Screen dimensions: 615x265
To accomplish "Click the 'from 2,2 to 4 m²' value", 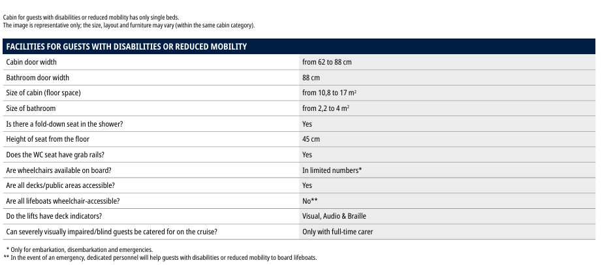I will click(326, 108).
